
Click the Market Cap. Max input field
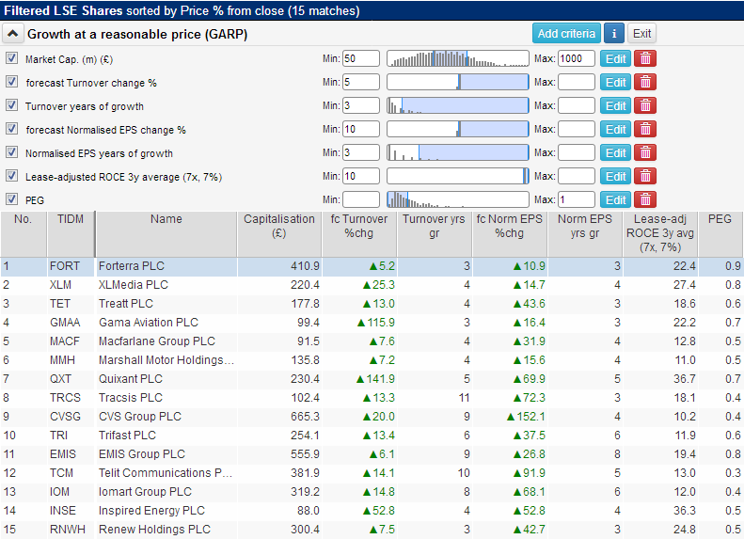pos(577,58)
